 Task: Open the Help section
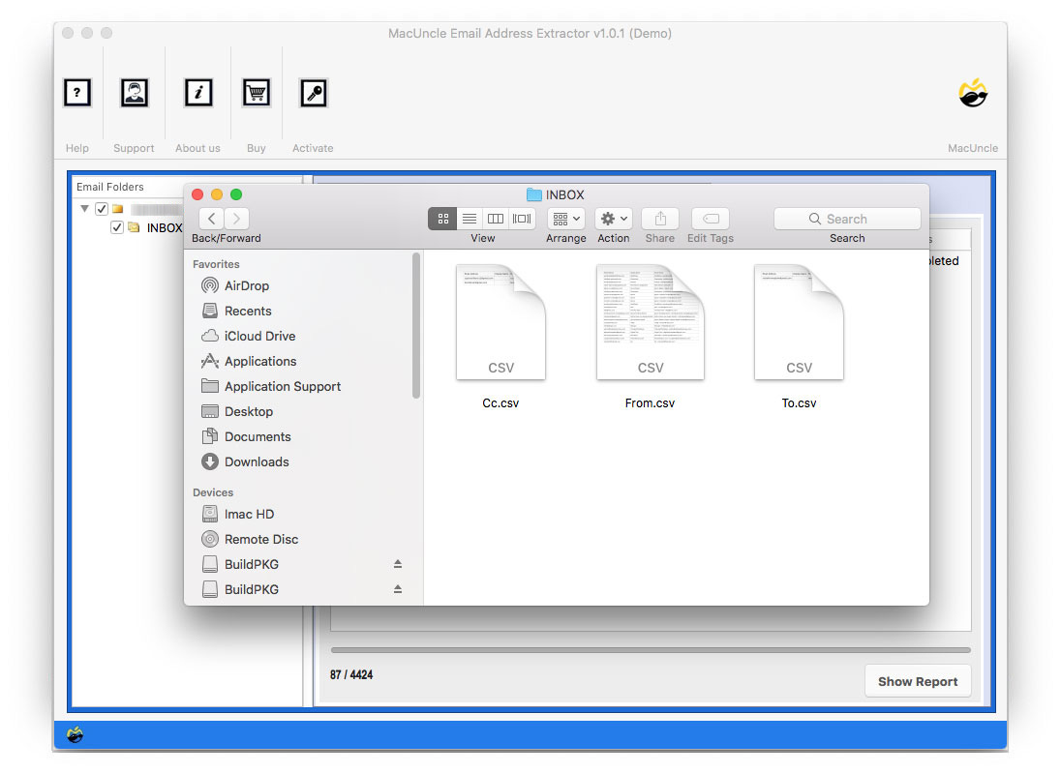pos(77,93)
